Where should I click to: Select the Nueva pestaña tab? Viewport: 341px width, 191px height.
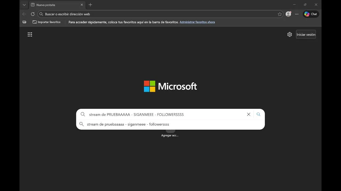(57, 5)
